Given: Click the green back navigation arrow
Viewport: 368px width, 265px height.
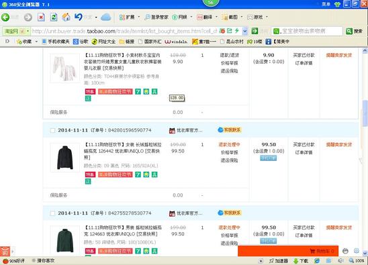Looking at the screenshot, I should (5, 17).
